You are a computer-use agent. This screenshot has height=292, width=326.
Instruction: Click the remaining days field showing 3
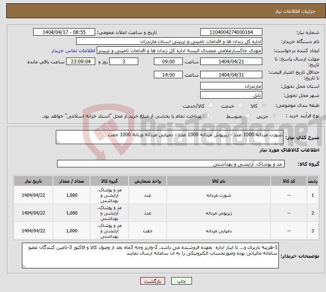[x=124, y=61]
